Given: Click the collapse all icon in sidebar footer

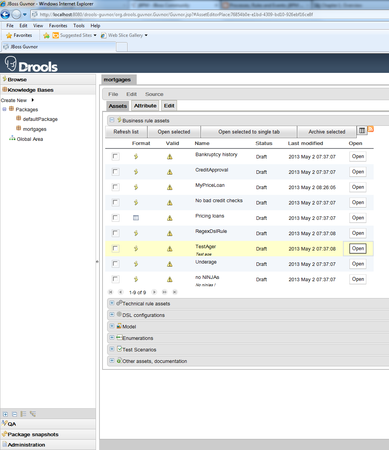Looking at the screenshot, I should pyautogui.click(x=15, y=414).
